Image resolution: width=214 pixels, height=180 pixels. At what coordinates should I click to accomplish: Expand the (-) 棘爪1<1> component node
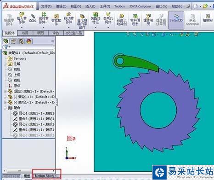pyautogui.click(x=5, y=103)
